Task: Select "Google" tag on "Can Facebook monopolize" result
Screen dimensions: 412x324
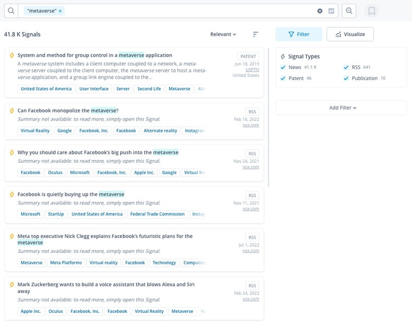Action: (x=64, y=131)
